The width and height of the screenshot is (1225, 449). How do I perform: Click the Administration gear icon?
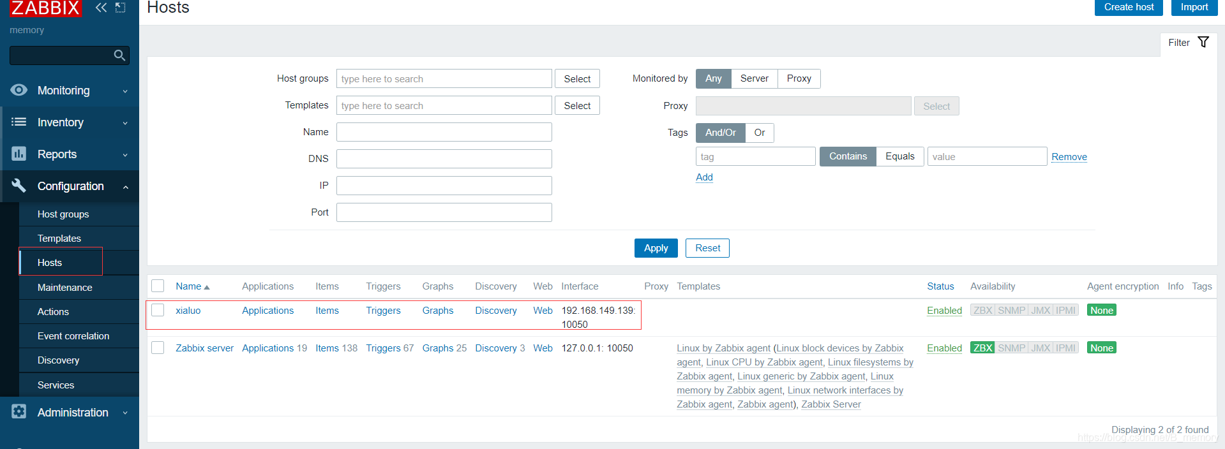(19, 412)
